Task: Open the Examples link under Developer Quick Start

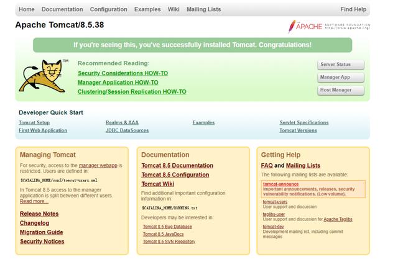Action: 203,122
